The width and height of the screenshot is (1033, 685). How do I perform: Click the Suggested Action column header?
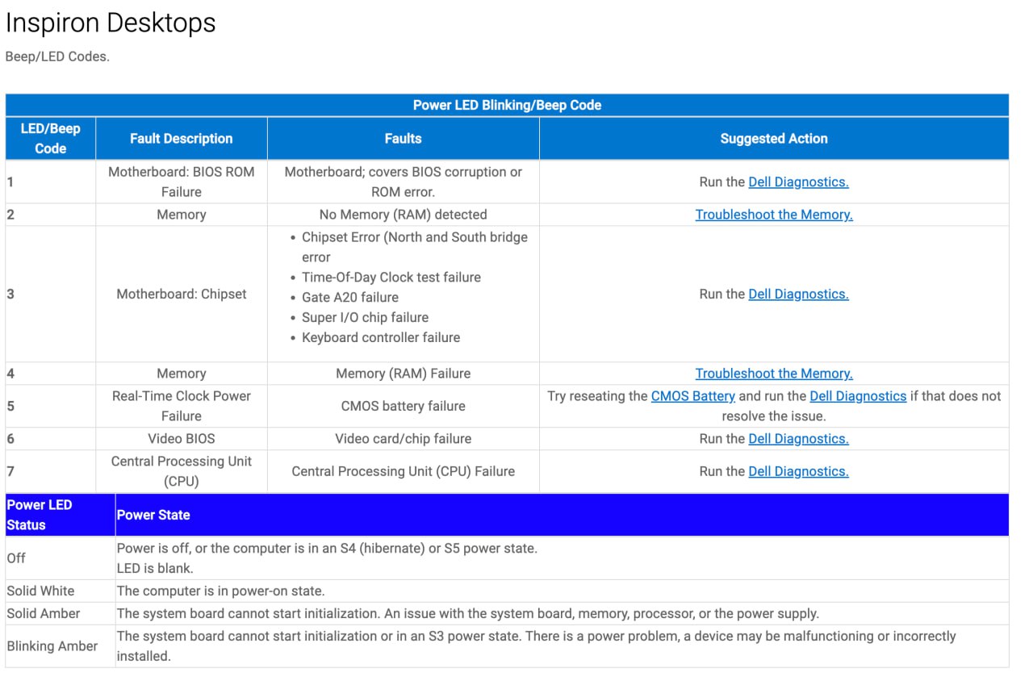(774, 139)
